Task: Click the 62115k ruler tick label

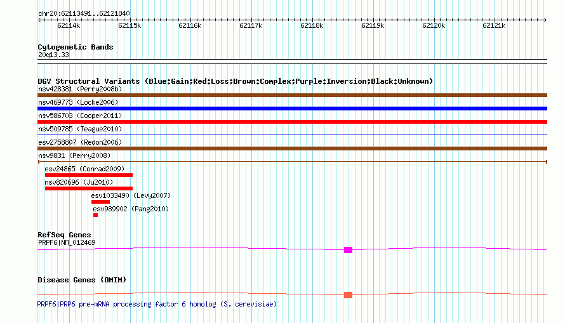Action: [130, 25]
